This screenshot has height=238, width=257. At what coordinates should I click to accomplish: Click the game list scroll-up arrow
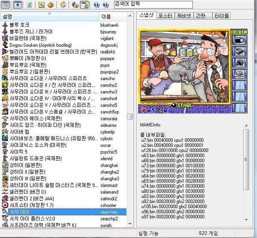click(130, 16)
